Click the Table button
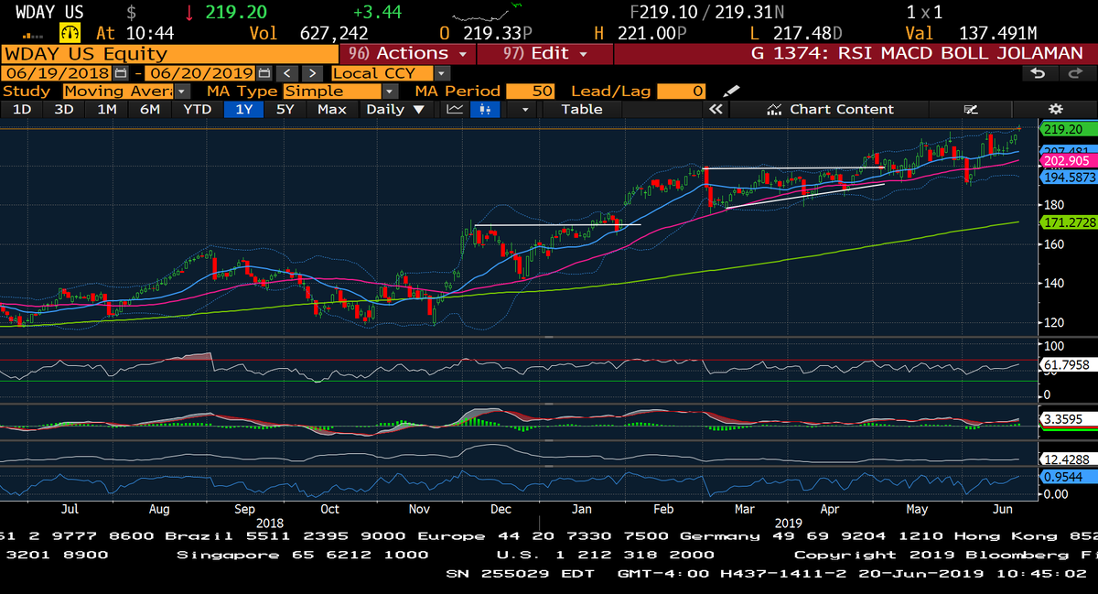 (582, 109)
